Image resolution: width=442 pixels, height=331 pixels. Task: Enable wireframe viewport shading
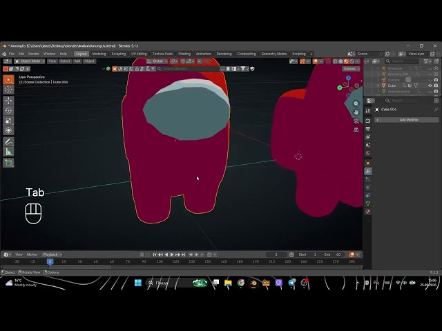[x=335, y=61]
